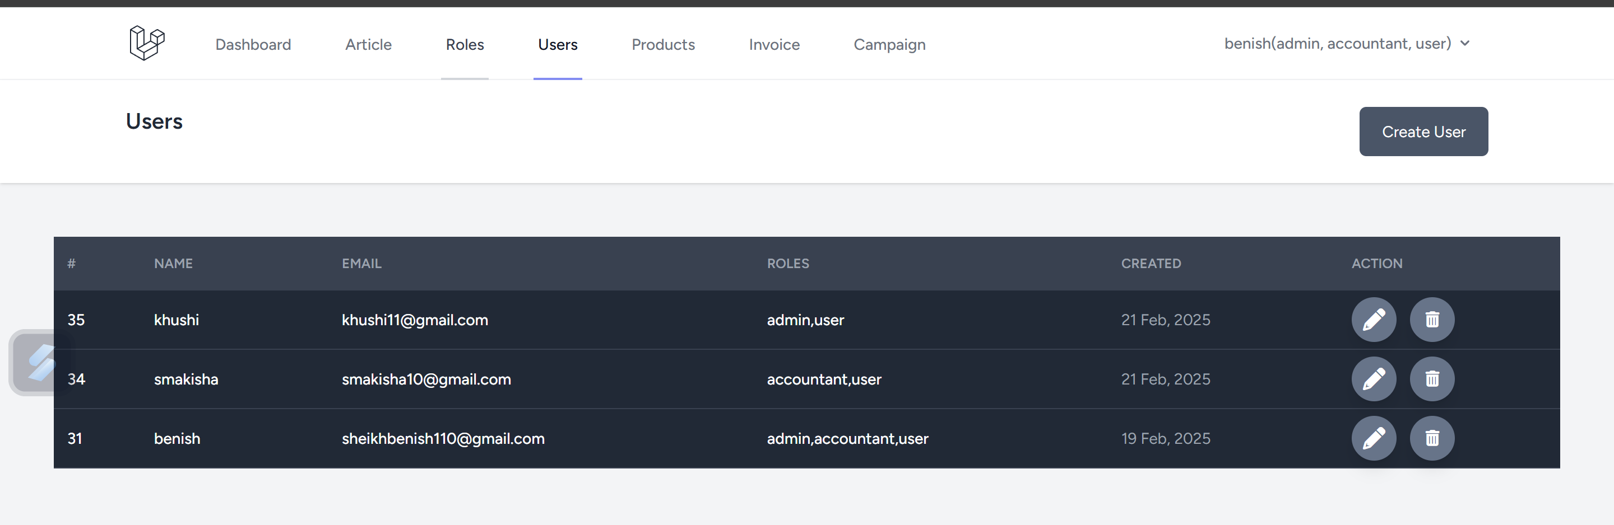The width and height of the screenshot is (1614, 525).
Task: Click the floating blue widget icon
Action: [x=40, y=363]
